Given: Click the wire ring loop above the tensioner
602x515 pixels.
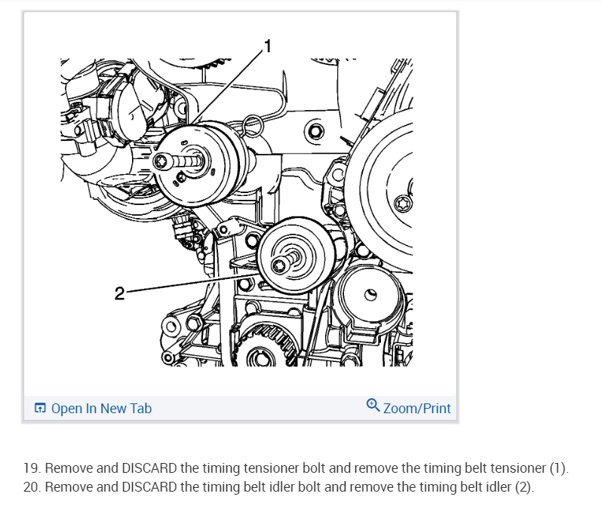Looking at the screenshot, I should click(x=253, y=125).
